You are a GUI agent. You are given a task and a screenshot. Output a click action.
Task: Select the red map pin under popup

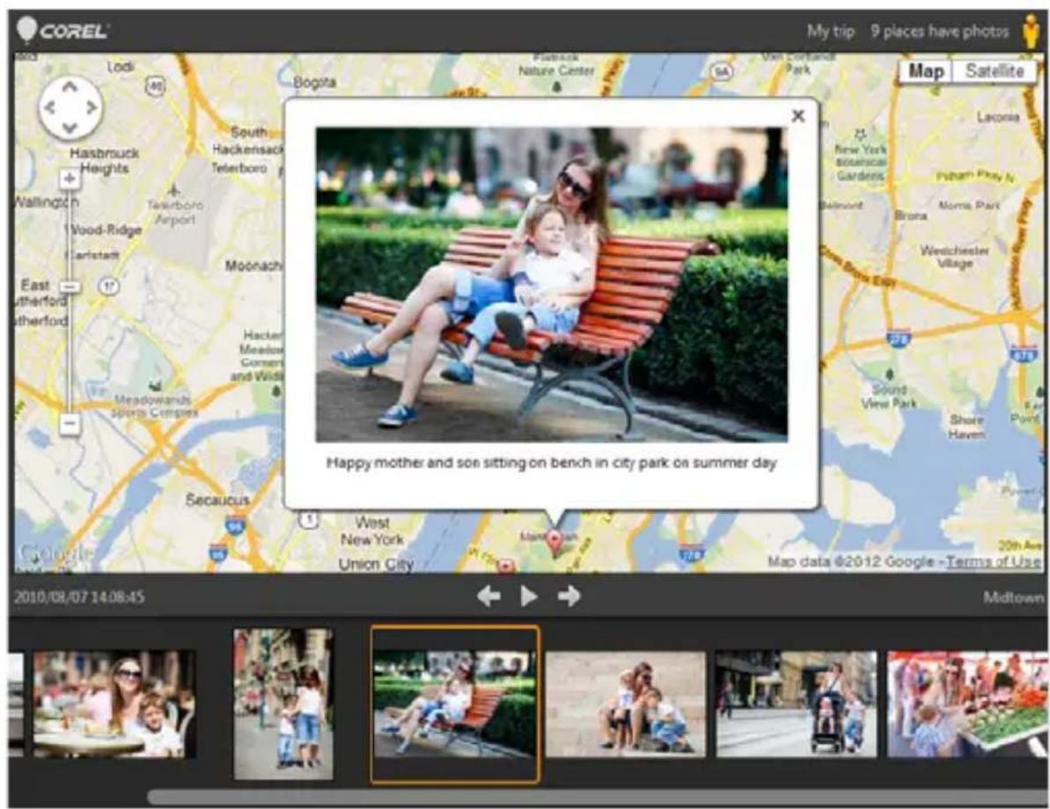point(554,542)
